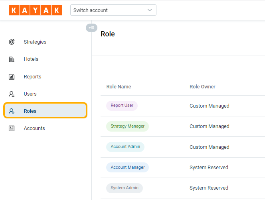
Task: Open the System Admin role
Action: (x=124, y=188)
